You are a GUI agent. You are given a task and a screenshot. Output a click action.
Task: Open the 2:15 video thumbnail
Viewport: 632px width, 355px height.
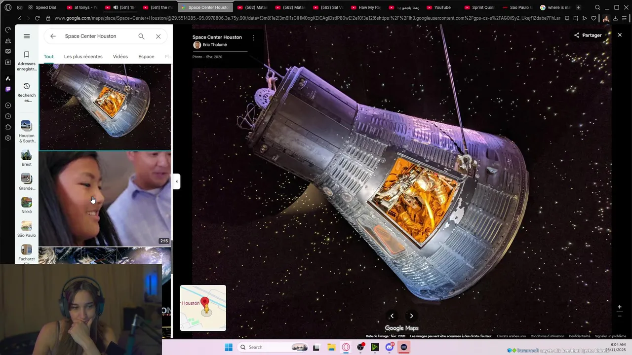[105, 199]
